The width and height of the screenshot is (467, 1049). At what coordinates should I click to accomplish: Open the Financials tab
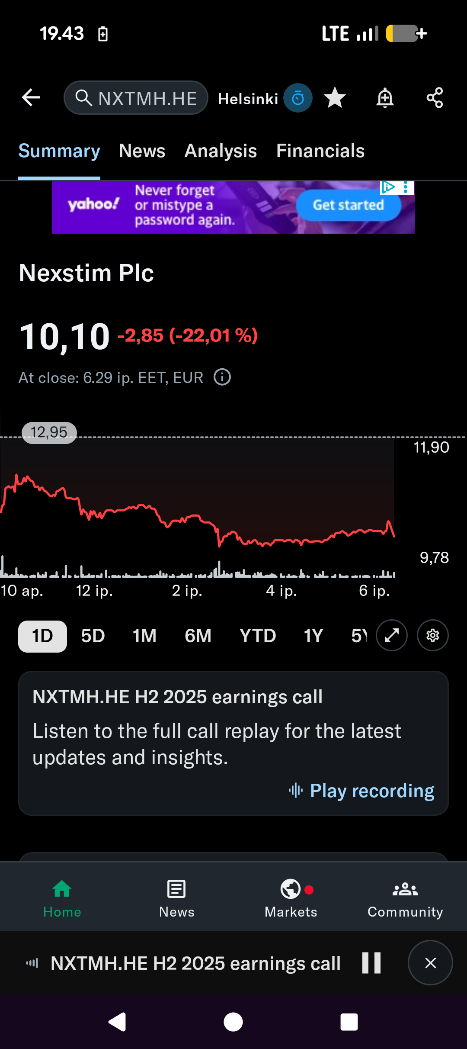point(320,151)
